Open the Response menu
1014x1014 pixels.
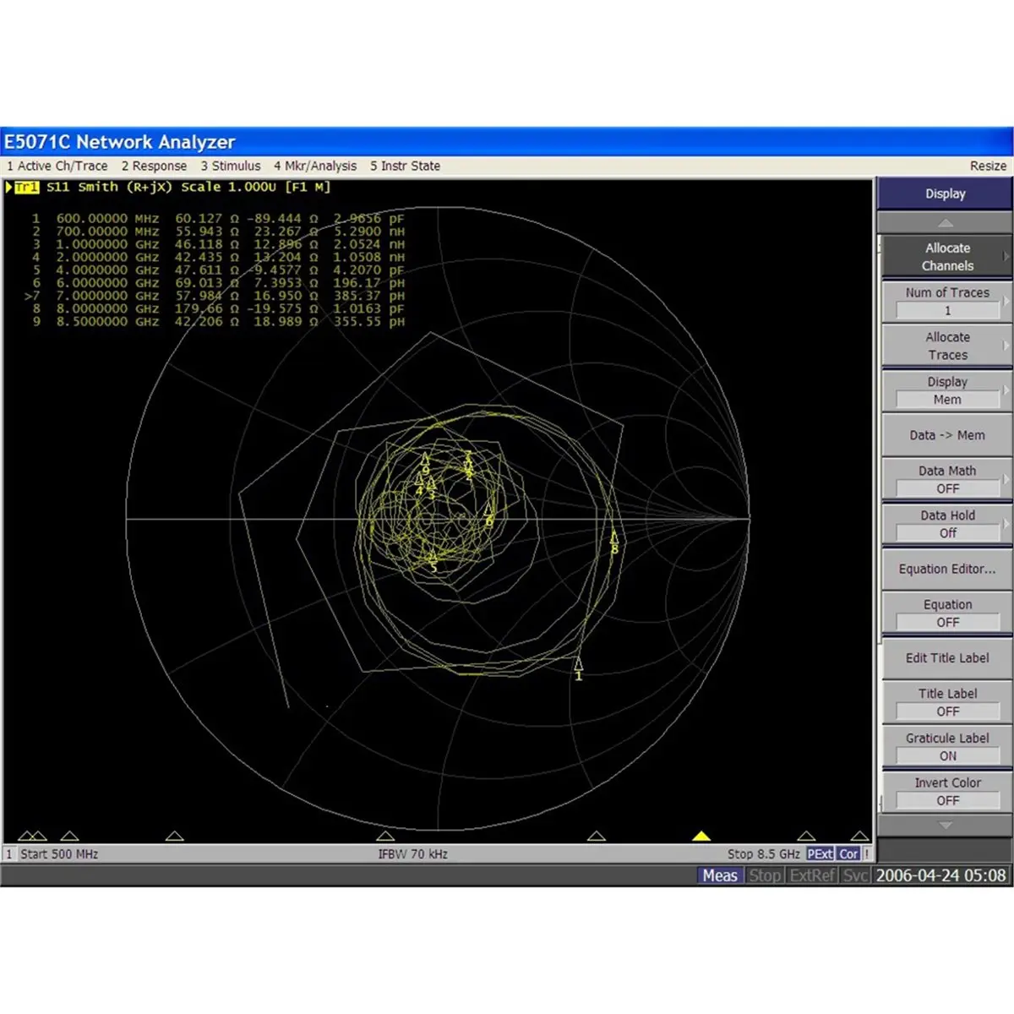pyautogui.click(x=154, y=166)
